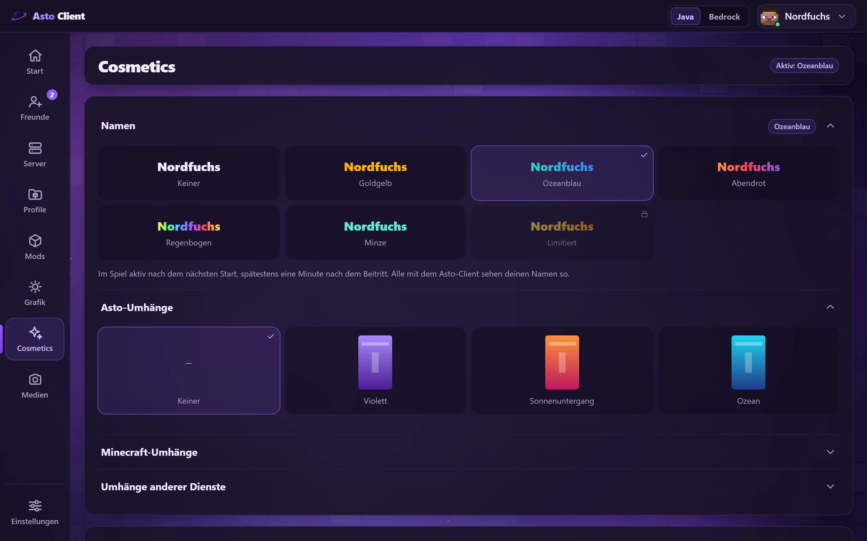Open the Server sidebar icon

point(35,148)
